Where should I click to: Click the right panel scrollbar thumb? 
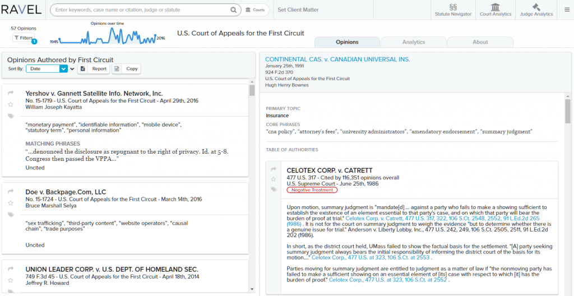pyautogui.click(x=567, y=110)
